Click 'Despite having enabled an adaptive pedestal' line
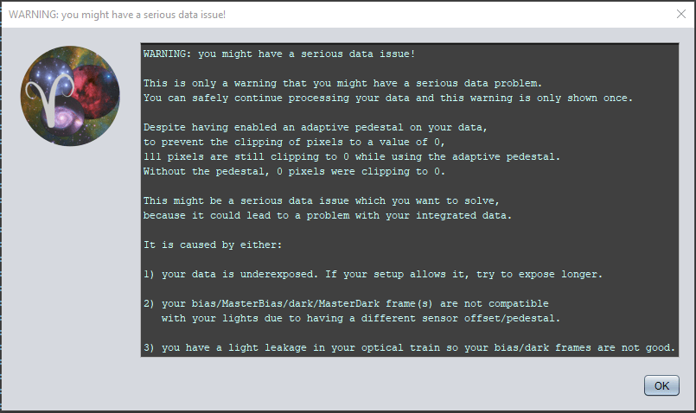The width and height of the screenshot is (696, 413). click(x=316, y=127)
